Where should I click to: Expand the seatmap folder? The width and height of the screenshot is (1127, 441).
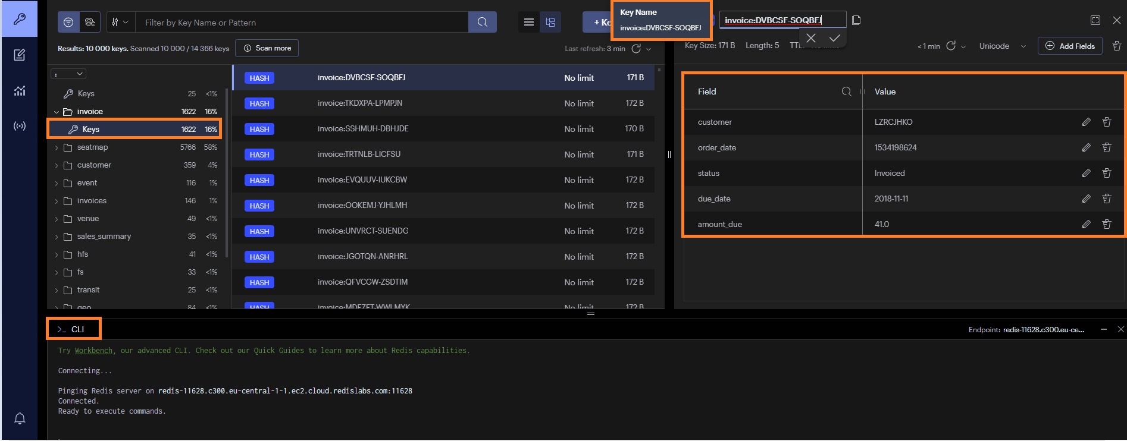pyautogui.click(x=57, y=147)
